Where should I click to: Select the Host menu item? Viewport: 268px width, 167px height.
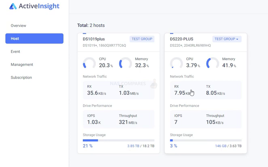(34, 39)
